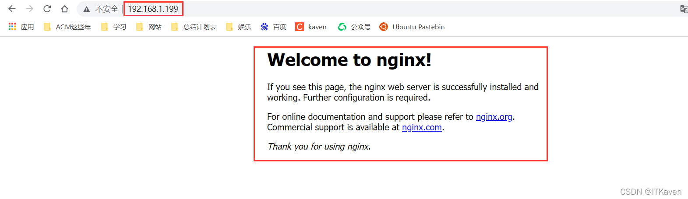Click the 不安全 security label
Screen dimensions: 688x199
click(107, 9)
